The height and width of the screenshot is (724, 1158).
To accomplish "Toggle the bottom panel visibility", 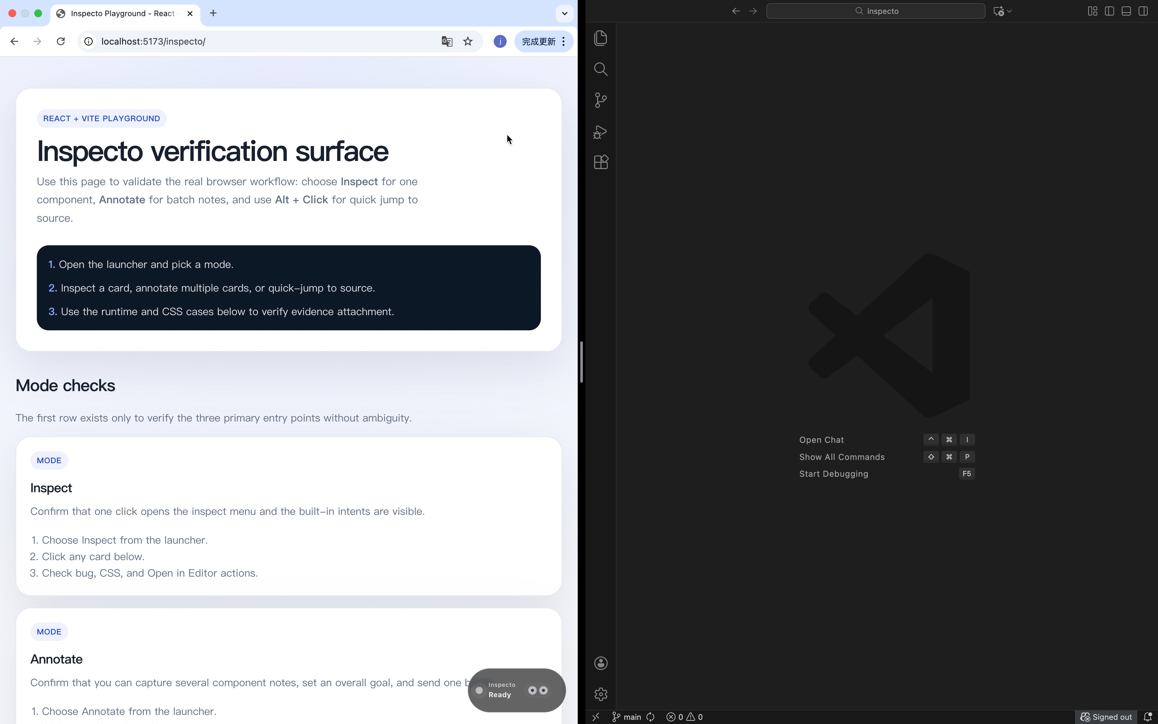I will click(1126, 11).
